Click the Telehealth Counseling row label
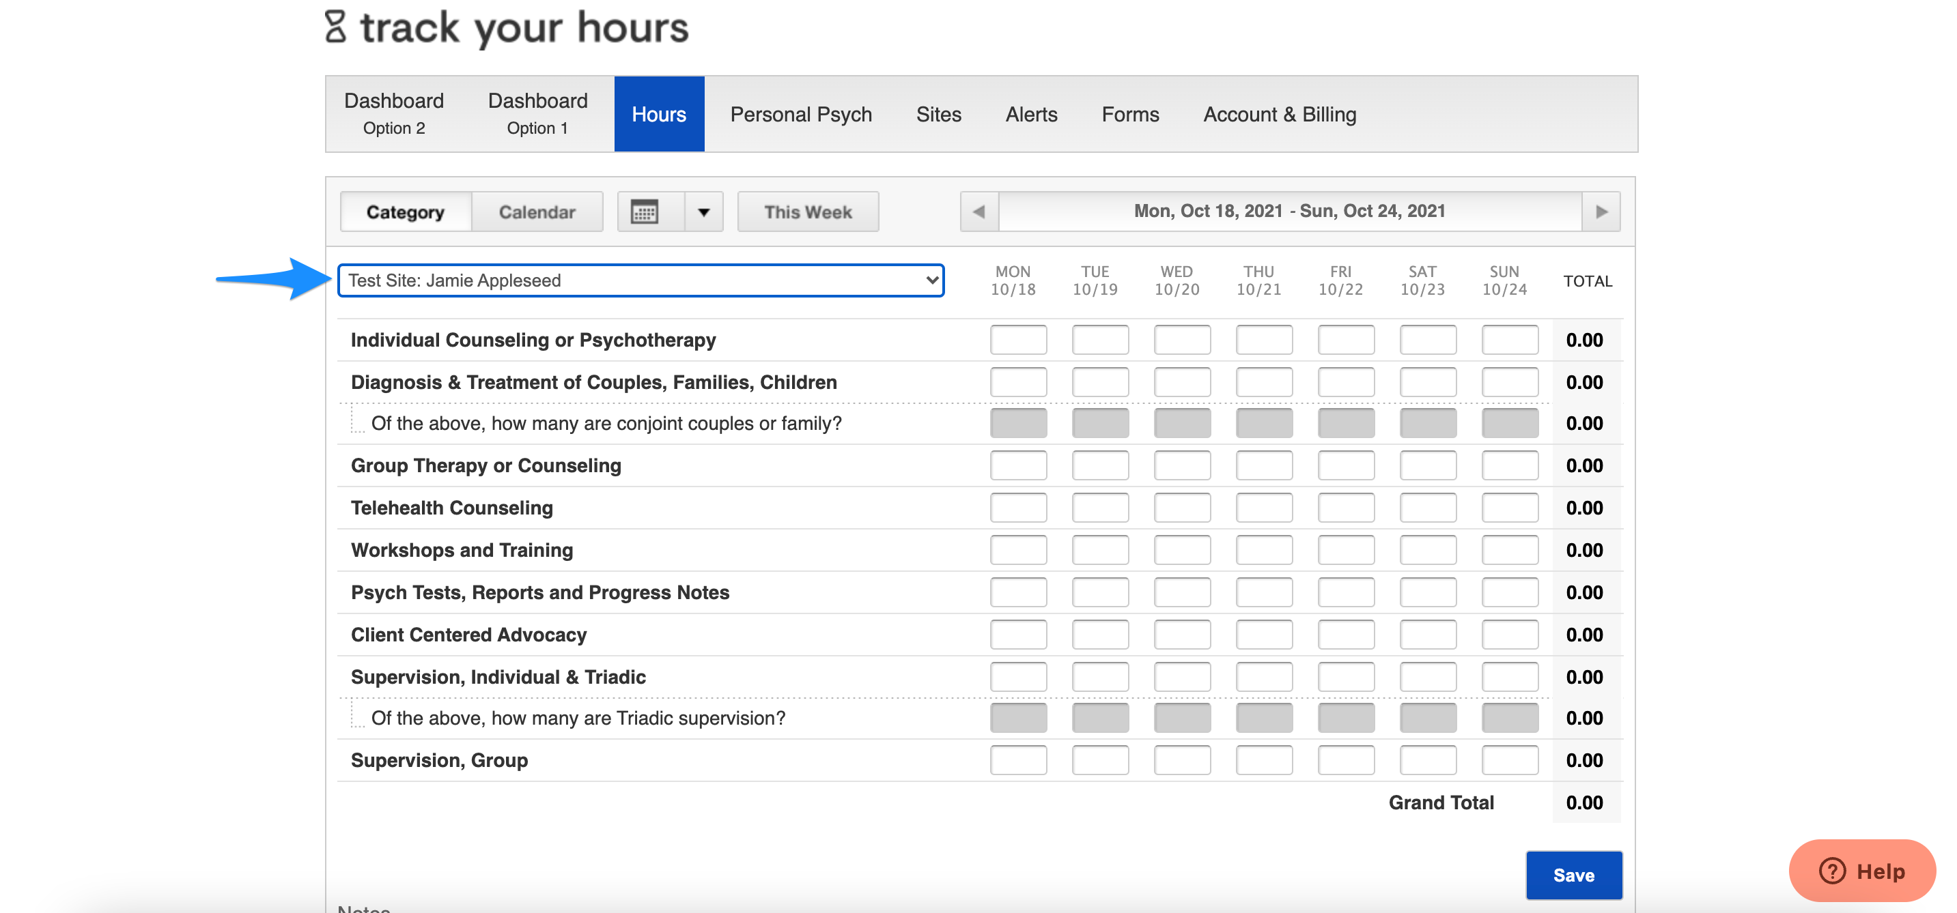This screenshot has height=913, width=1957. (x=452, y=508)
